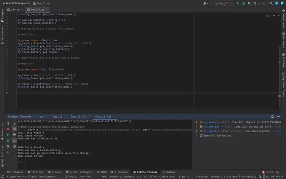The image size is (286, 179).
Task: Toggle soft-wrap icon in console toolbar
Action: pyautogui.click(x=14, y=123)
